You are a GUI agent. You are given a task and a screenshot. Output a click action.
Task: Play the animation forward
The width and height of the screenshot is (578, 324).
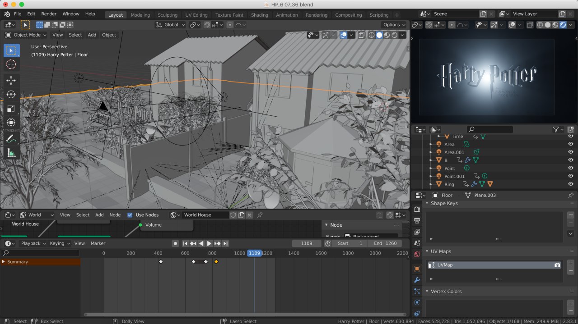click(x=209, y=243)
